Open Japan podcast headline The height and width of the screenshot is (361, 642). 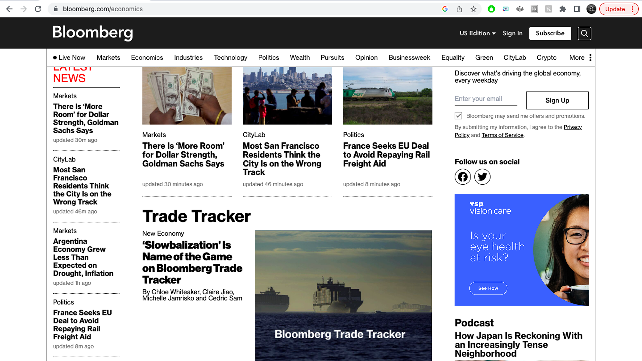pos(518,345)
